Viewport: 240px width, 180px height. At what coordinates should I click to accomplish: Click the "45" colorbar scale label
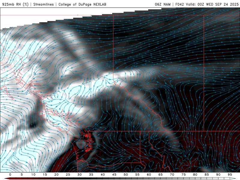pyautogui.click(x=114, y=175)
